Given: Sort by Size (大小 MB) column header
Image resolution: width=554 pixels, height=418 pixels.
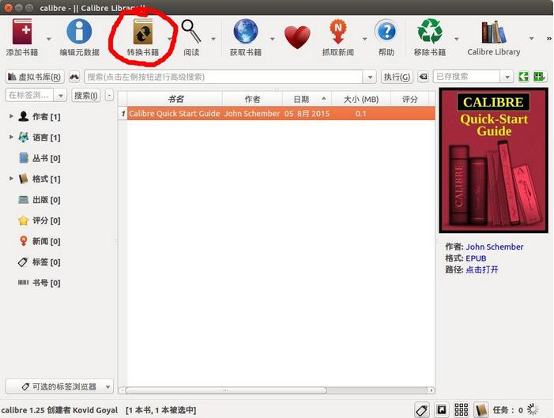Looking at the screenshot, I should [361, 99].
